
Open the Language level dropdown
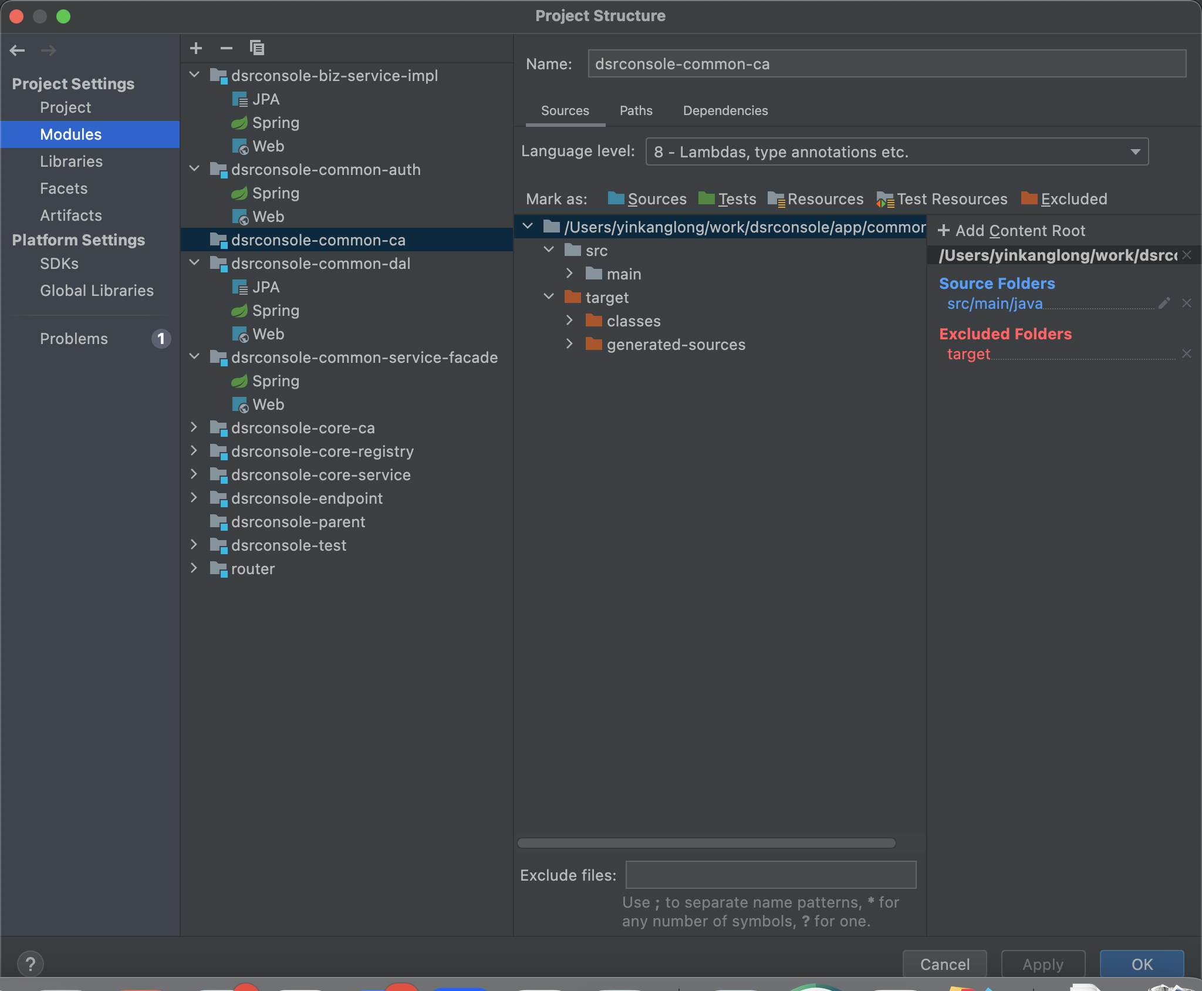pos(896,152)
